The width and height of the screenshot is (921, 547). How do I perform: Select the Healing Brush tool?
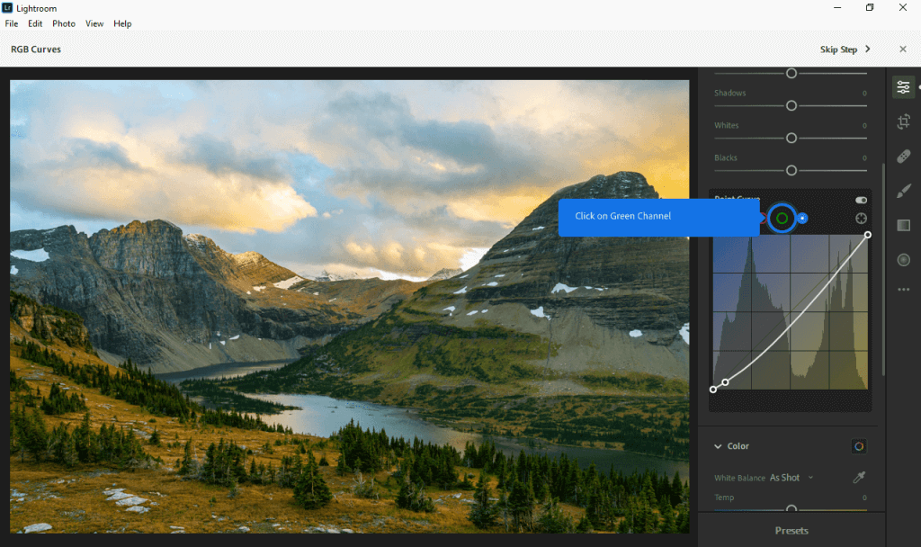[x=903, y=157]
